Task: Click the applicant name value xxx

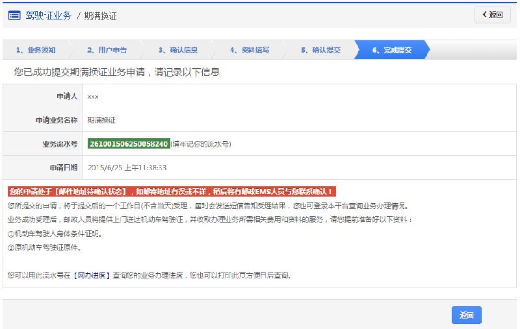Action: pos(93,96)
